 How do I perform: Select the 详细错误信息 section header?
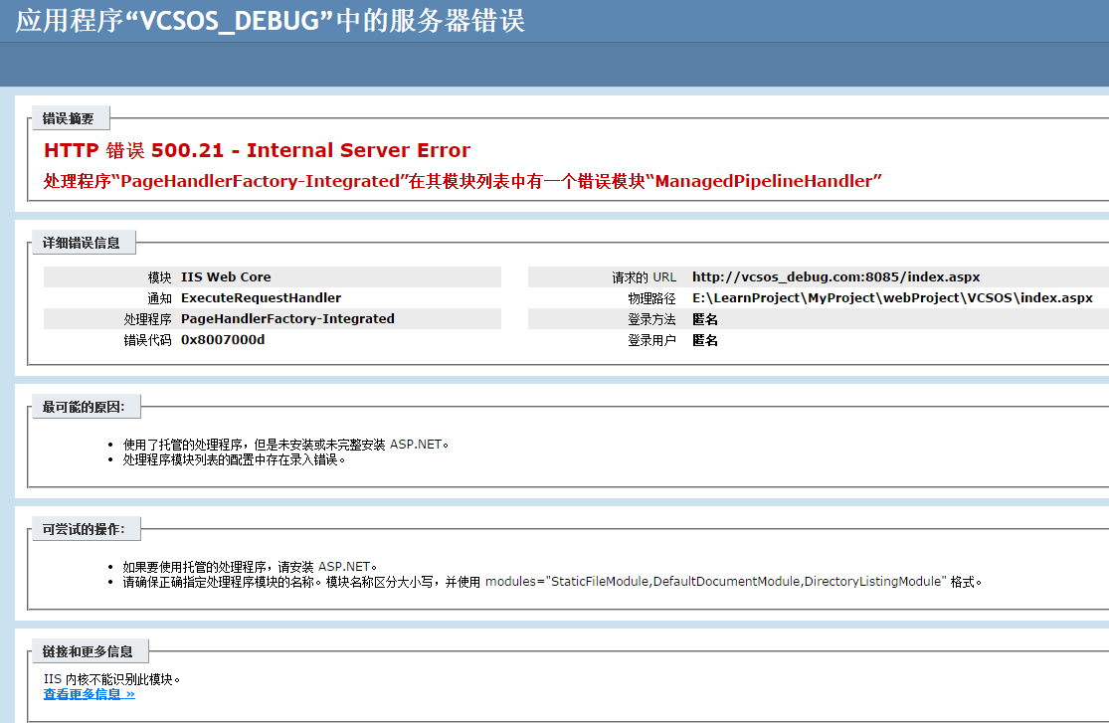pos(84,242)
